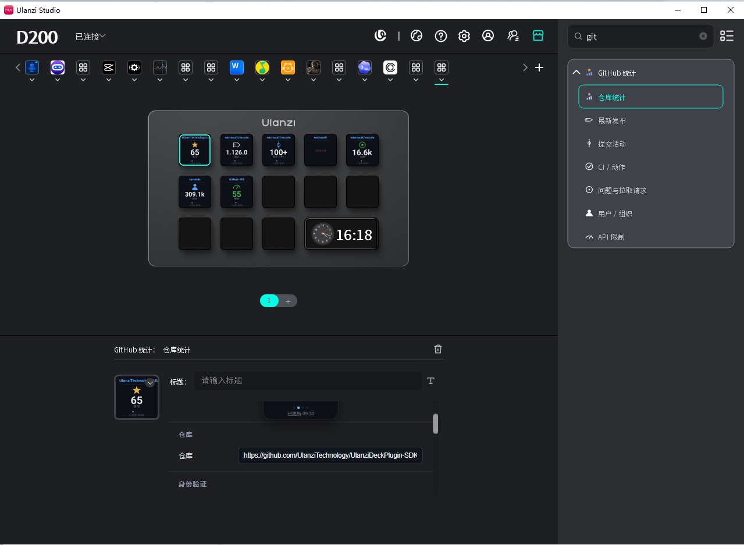Screen dimensions: 744x545
Task: Select the yellow music note profile icon
Action: 262,67
